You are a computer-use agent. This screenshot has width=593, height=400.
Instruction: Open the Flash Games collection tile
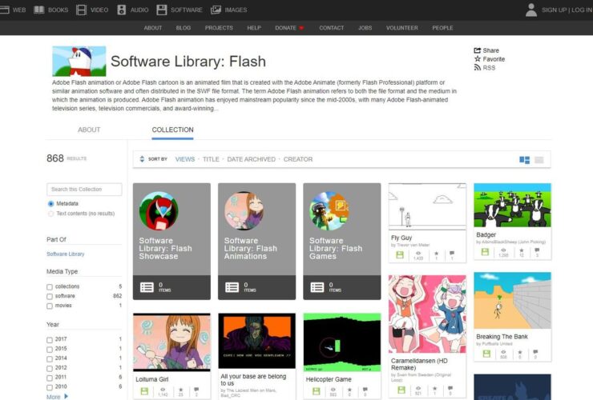342,242
